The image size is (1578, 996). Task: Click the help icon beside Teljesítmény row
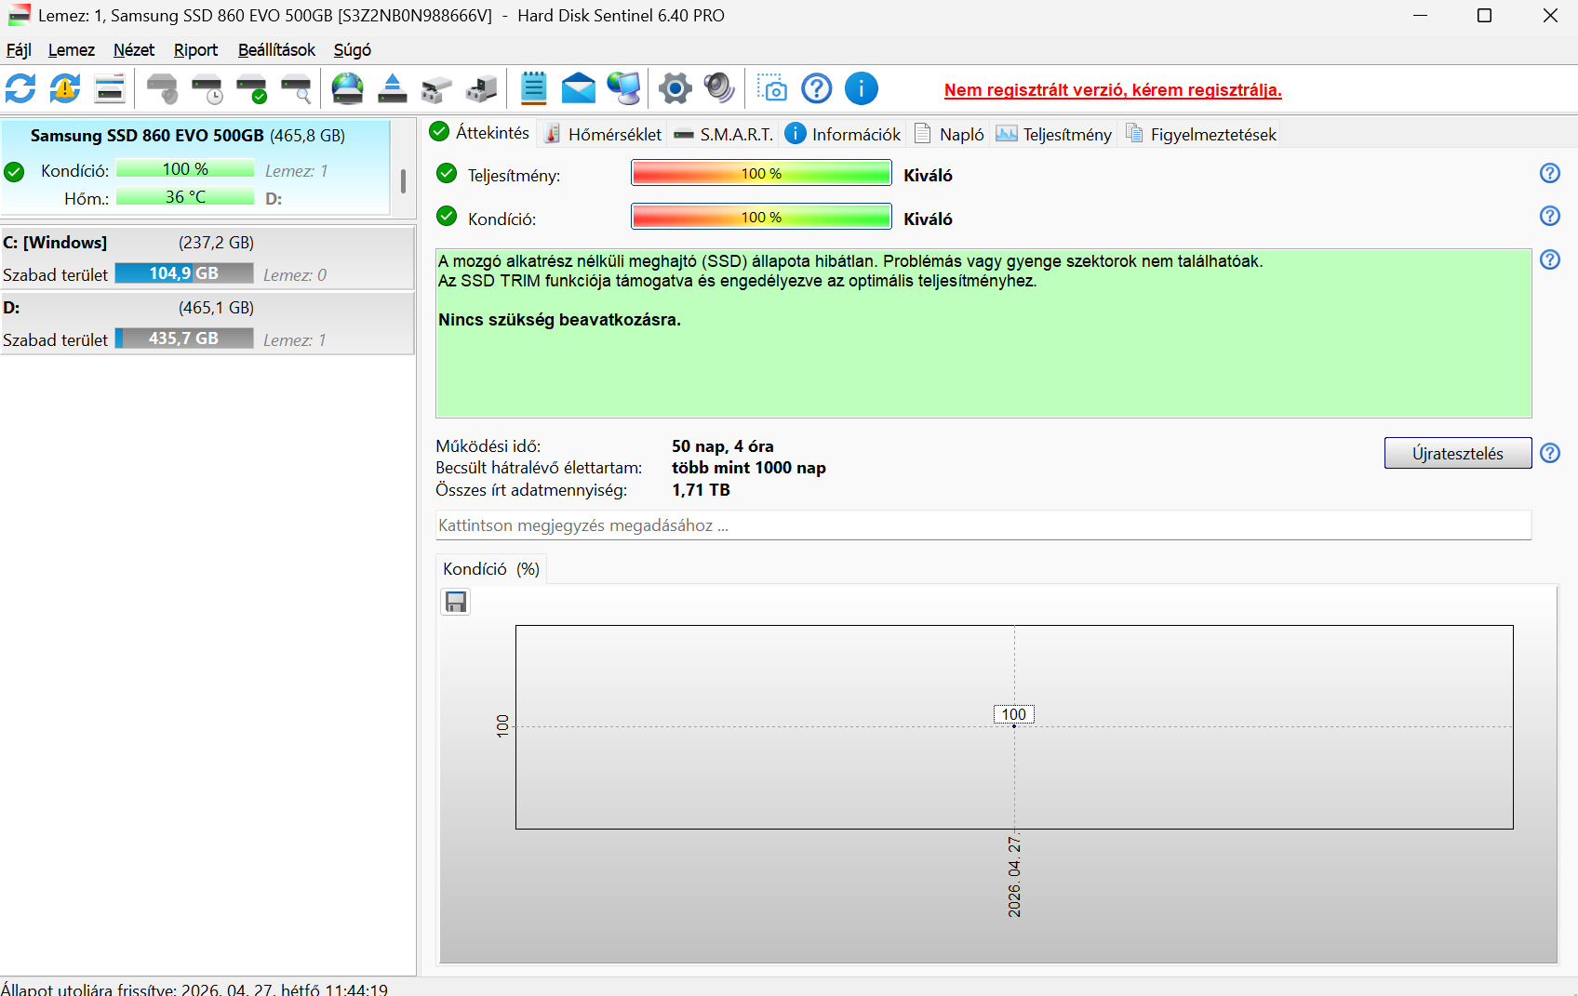[x=1550, y=173]
